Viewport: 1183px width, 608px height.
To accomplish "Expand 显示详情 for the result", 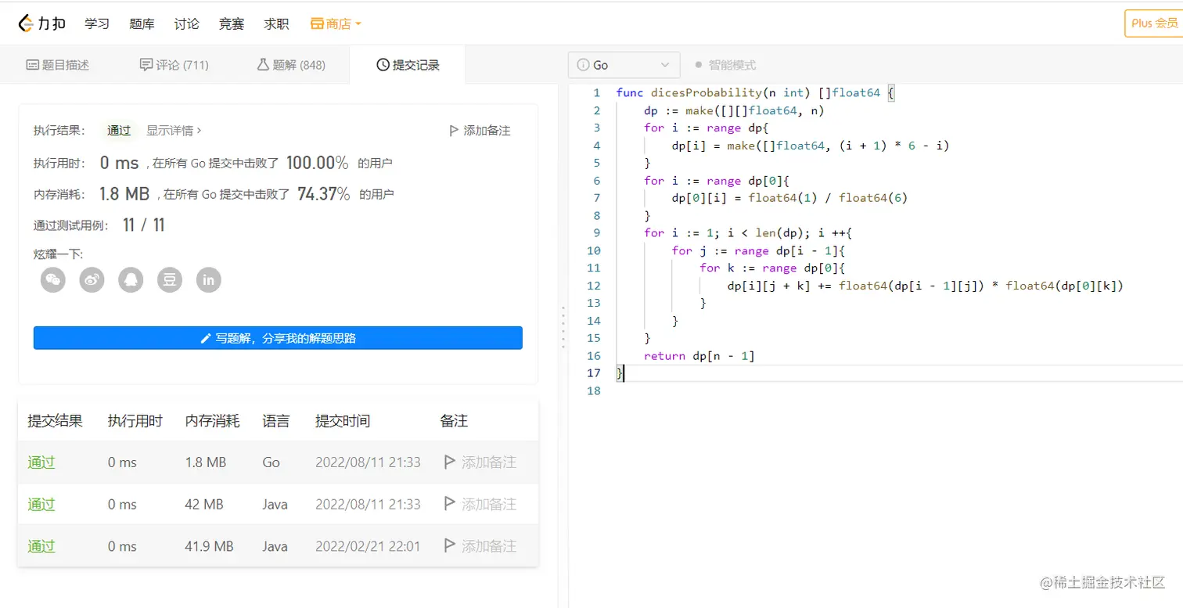I will coord(174,131).
